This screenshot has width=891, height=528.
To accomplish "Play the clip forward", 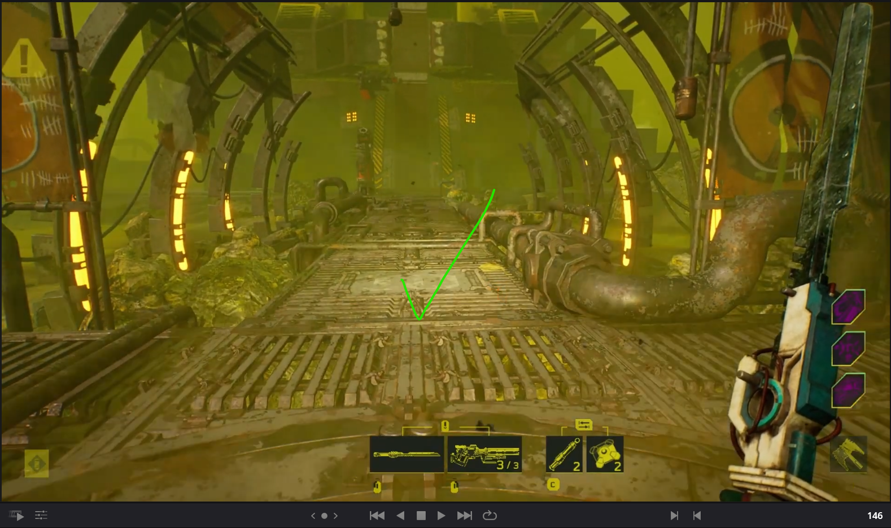I will (x=441, y=516).
